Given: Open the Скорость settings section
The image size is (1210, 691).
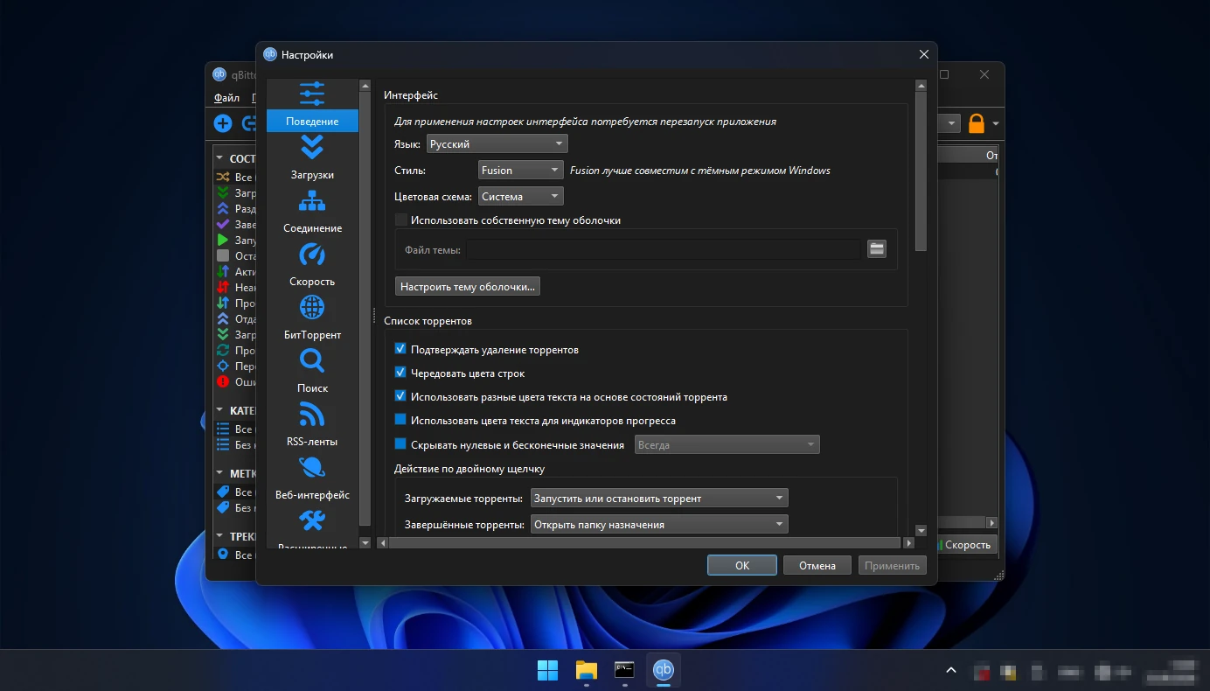Looking at the screenshot, I should tap(312, 265).
